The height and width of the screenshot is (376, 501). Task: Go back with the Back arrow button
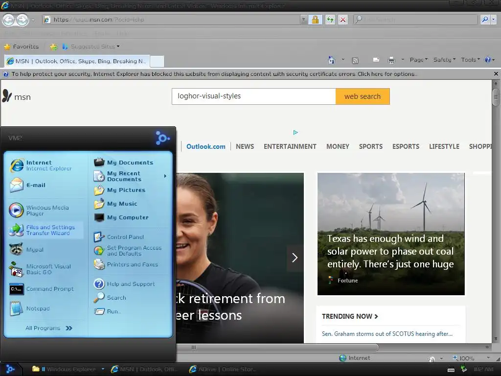pos(9,20)
